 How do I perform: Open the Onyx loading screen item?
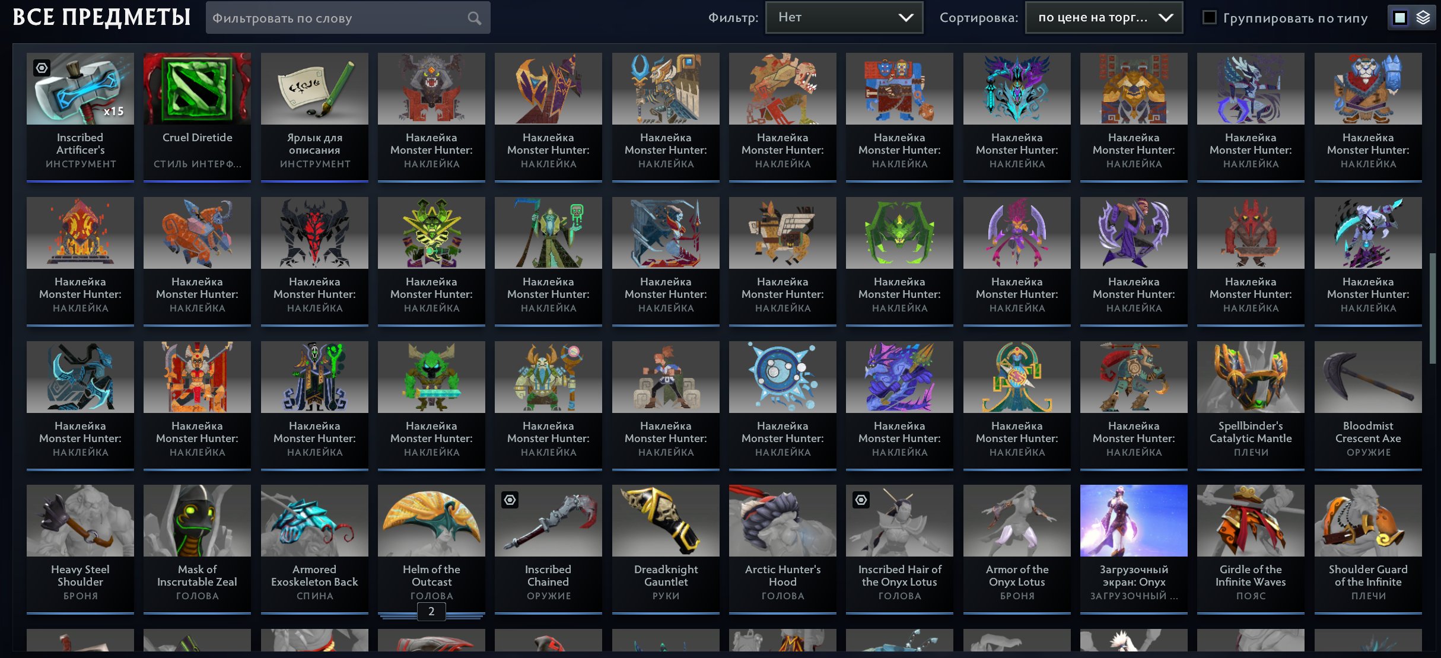click(x=1134, y=548)
